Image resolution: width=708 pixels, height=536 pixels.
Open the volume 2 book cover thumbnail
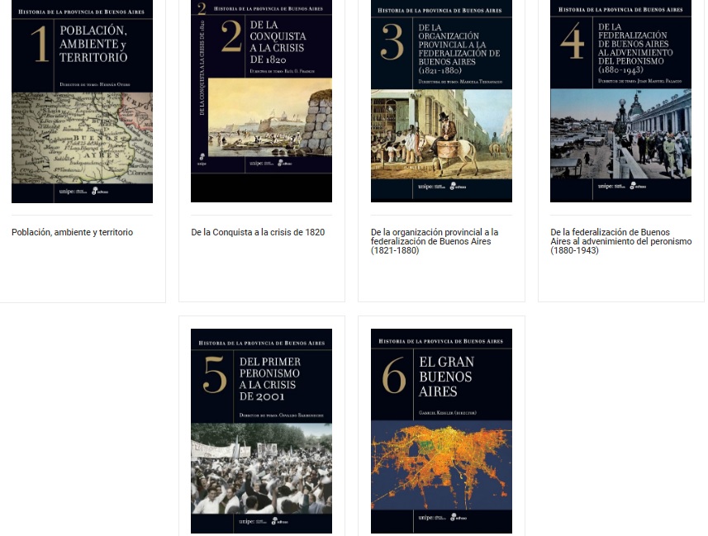tap(261, 101)
